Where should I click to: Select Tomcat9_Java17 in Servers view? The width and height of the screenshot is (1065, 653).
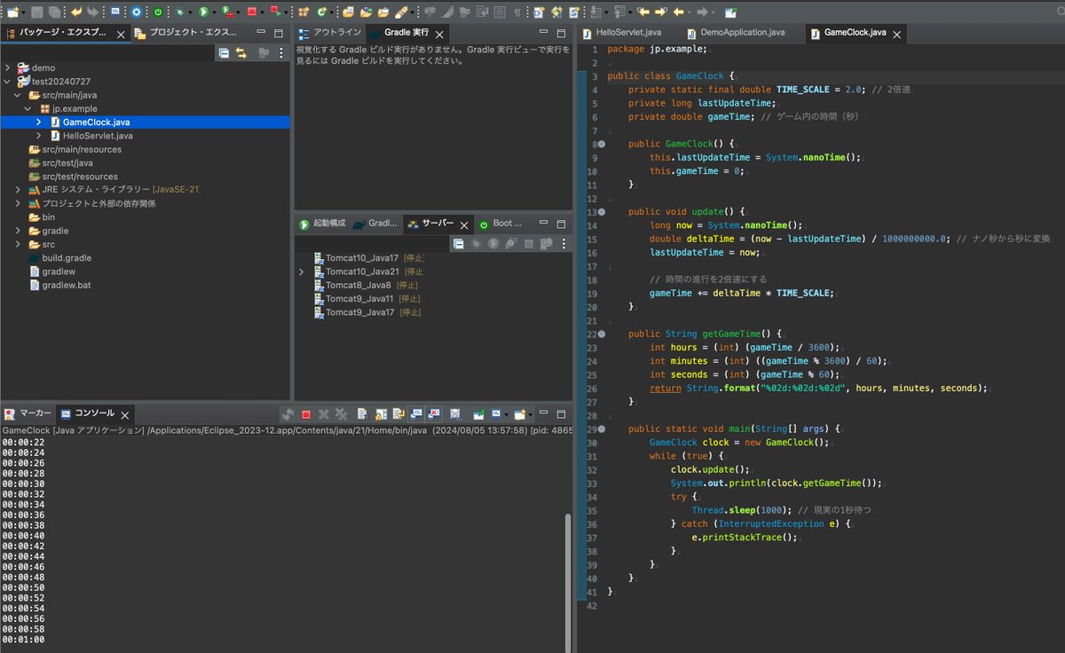pos(359,312)
